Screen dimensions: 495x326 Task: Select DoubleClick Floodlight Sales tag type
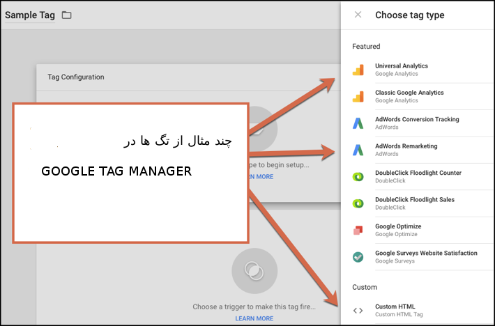pos(418,203)
